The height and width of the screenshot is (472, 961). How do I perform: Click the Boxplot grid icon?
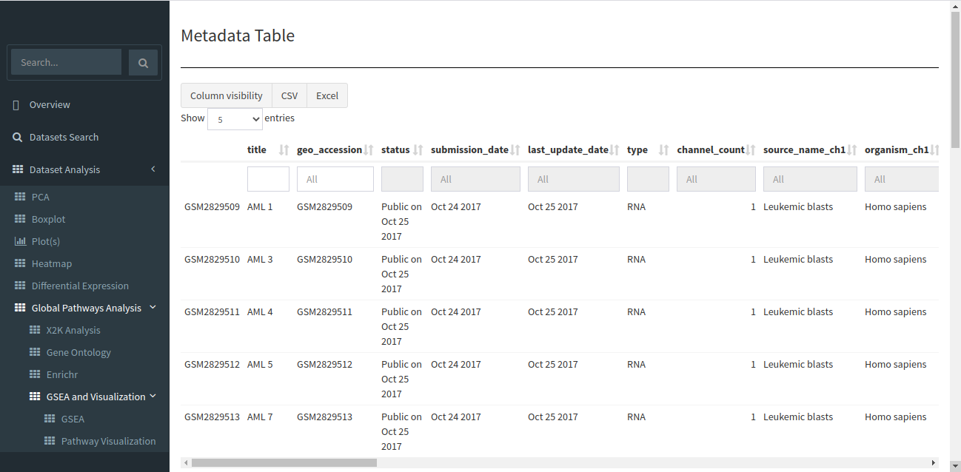[x=20, y=220]
